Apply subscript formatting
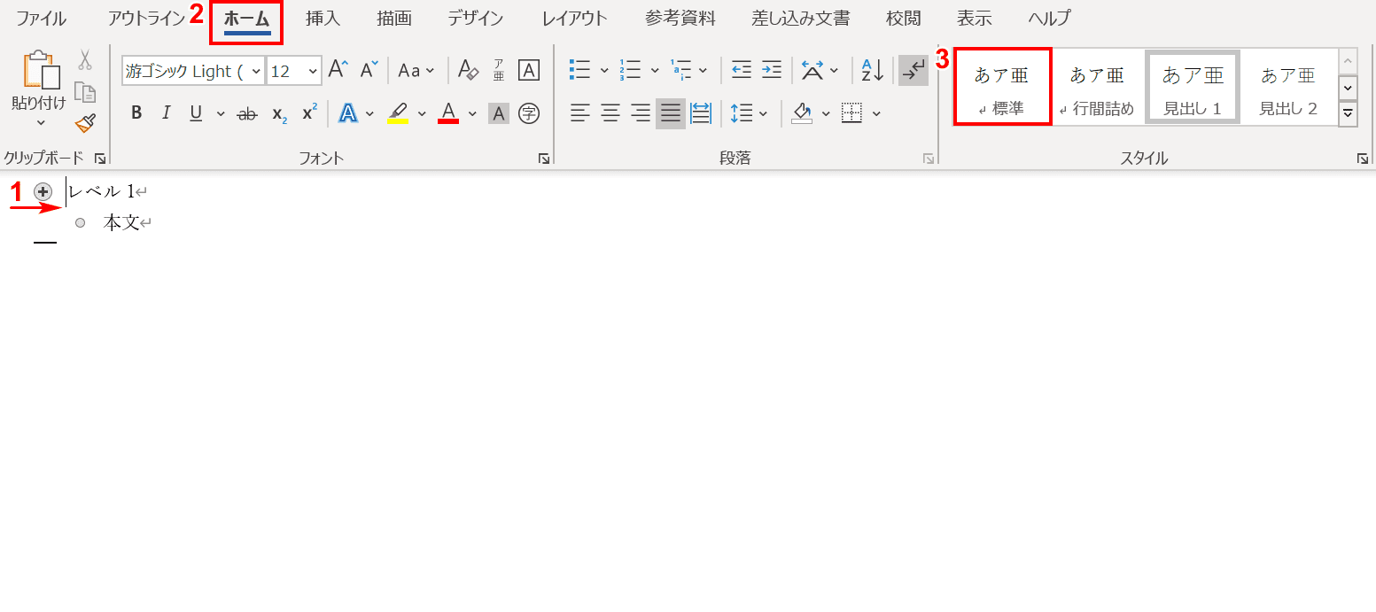 (x=278, y=113)
